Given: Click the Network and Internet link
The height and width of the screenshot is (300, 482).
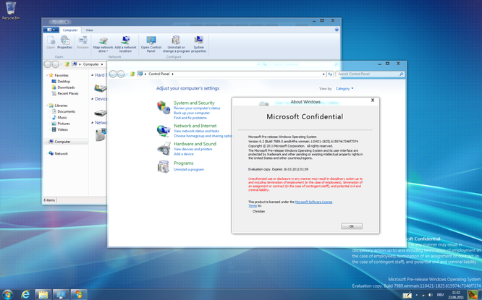Looking at the screenshot, I should coord(195,126).
